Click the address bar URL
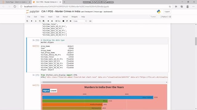 point(66,6)
